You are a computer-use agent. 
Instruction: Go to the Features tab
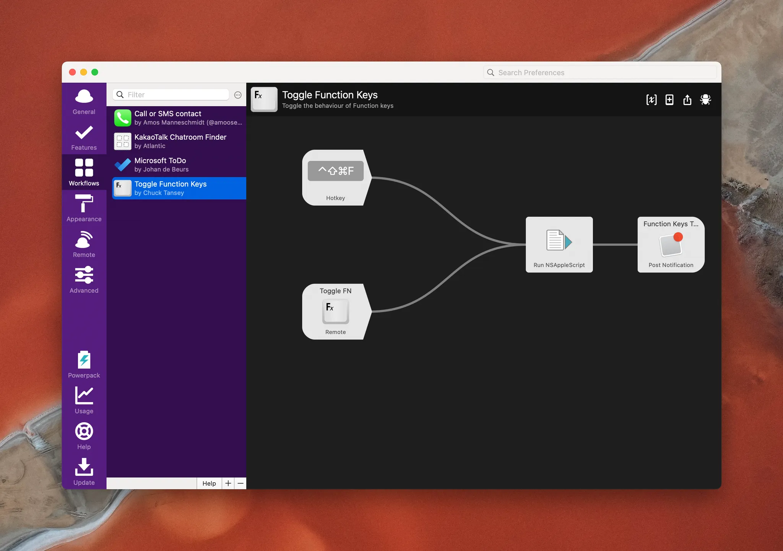click(84, 137)
